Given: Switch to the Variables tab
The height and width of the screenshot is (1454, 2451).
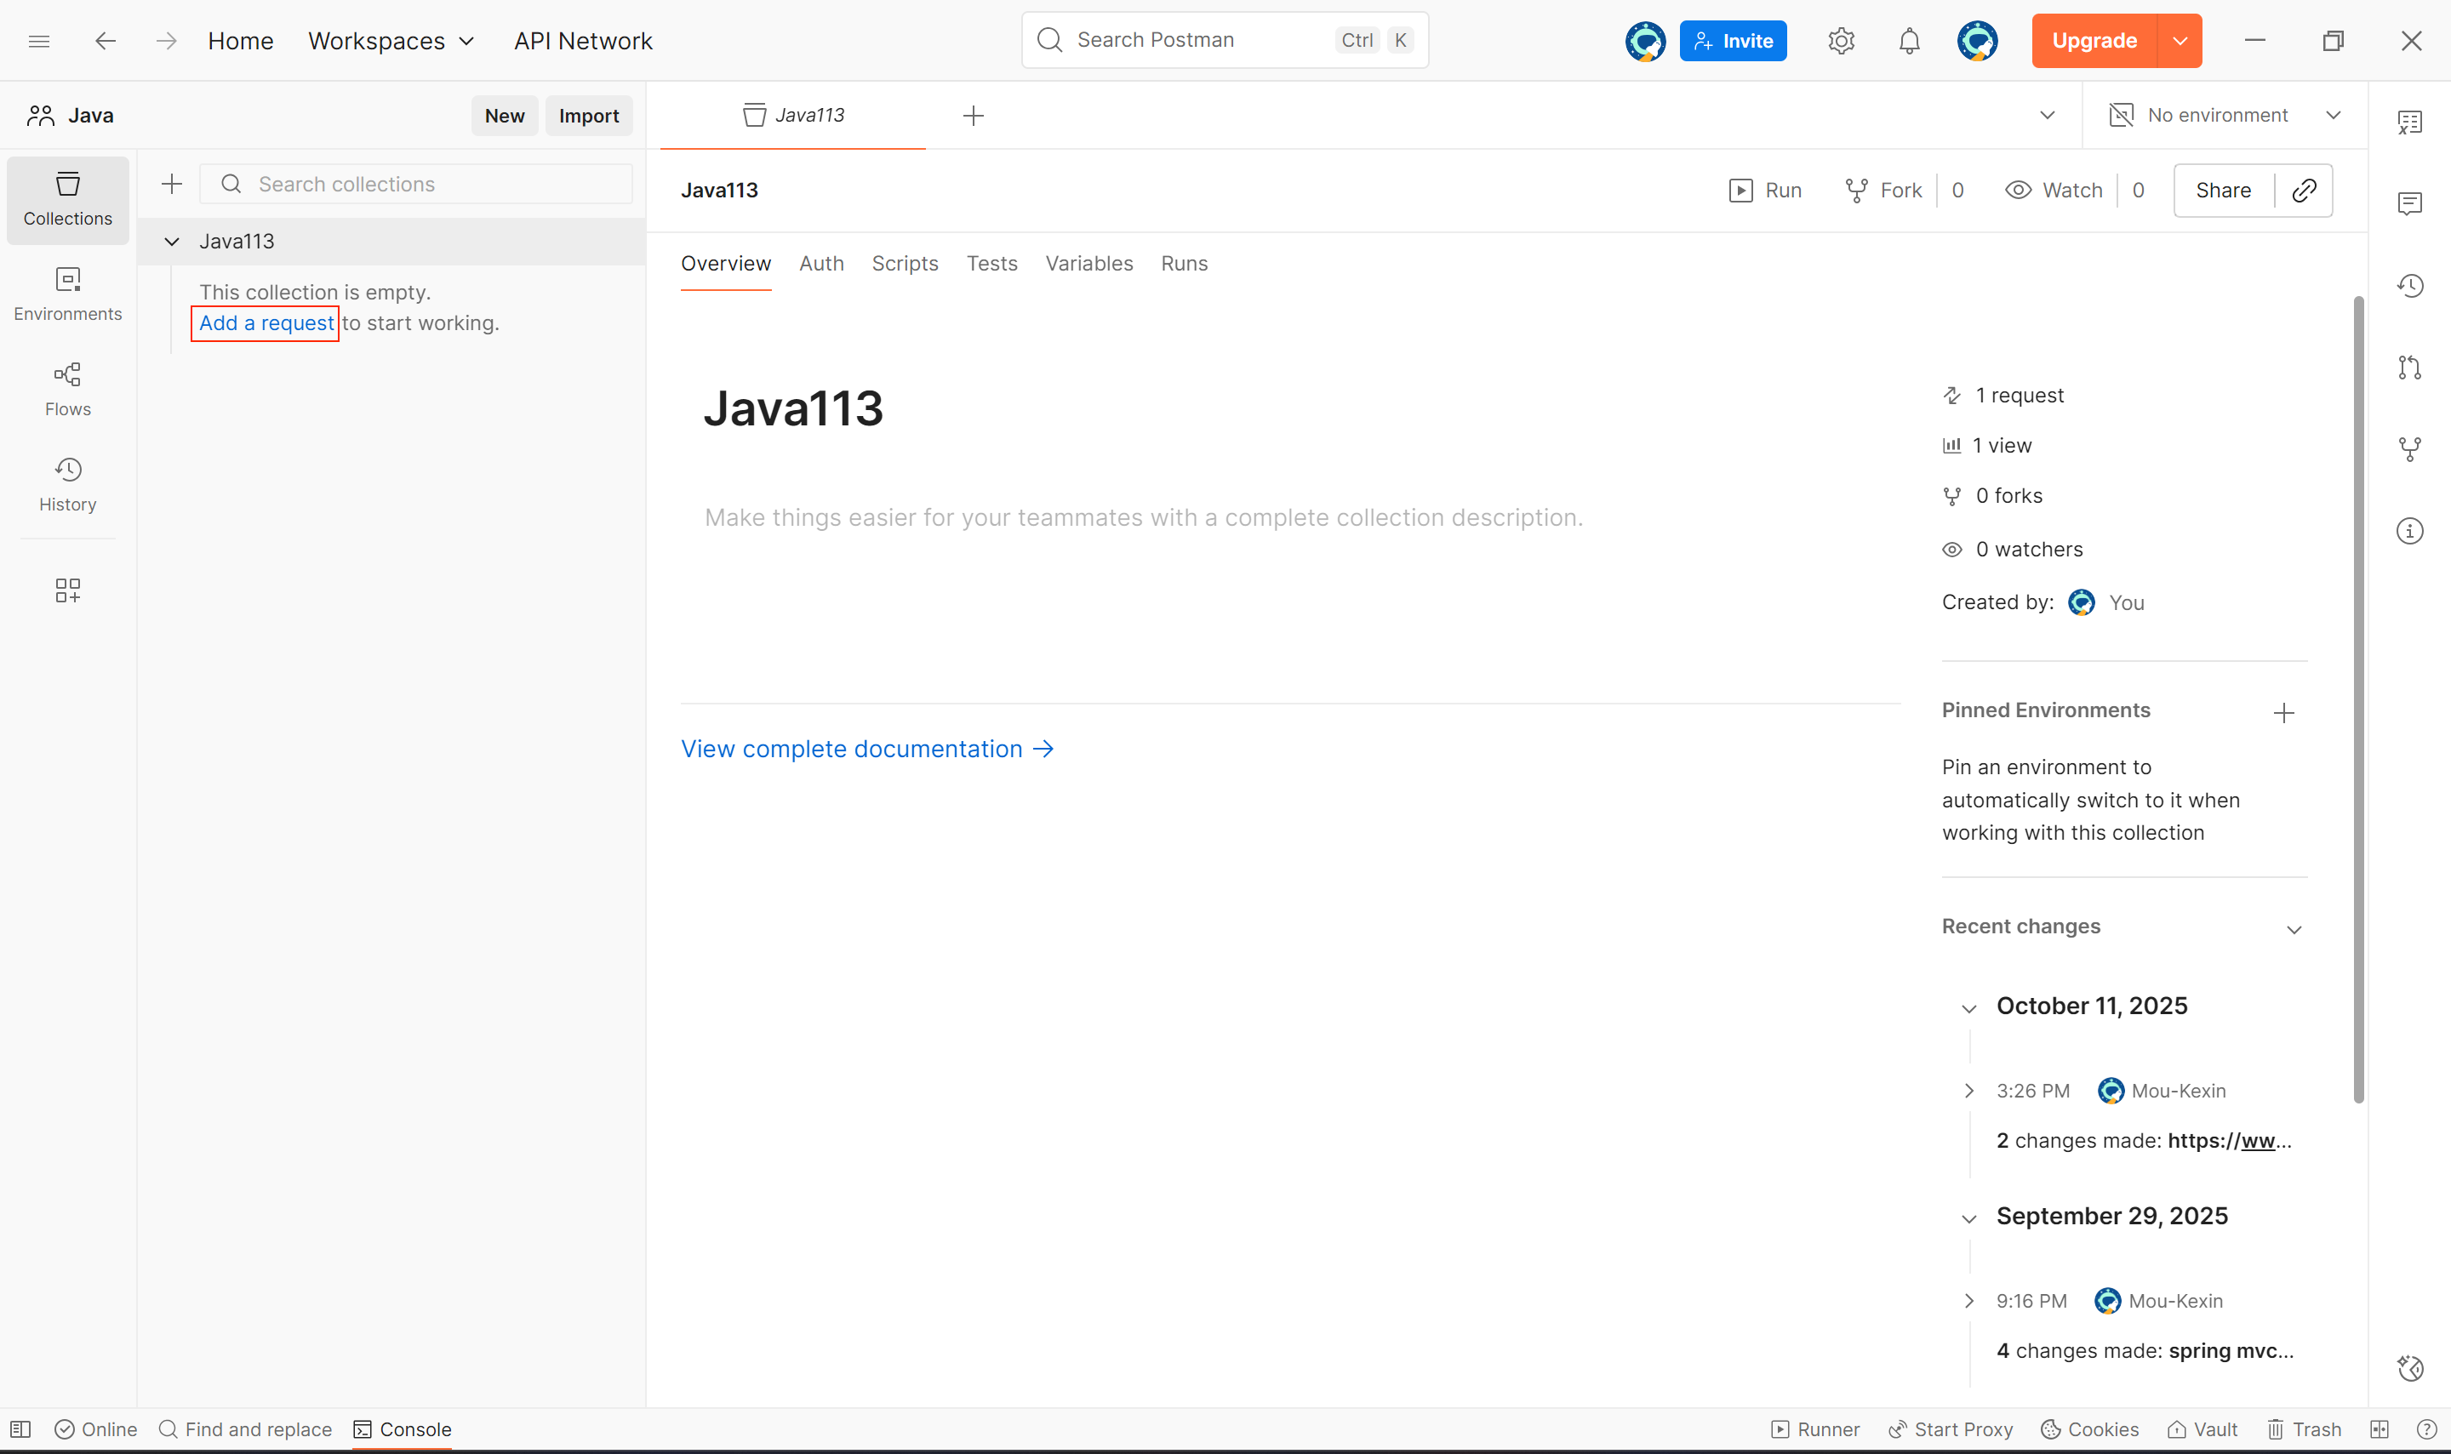Looking at the screenshot, I should (1088, 264).
